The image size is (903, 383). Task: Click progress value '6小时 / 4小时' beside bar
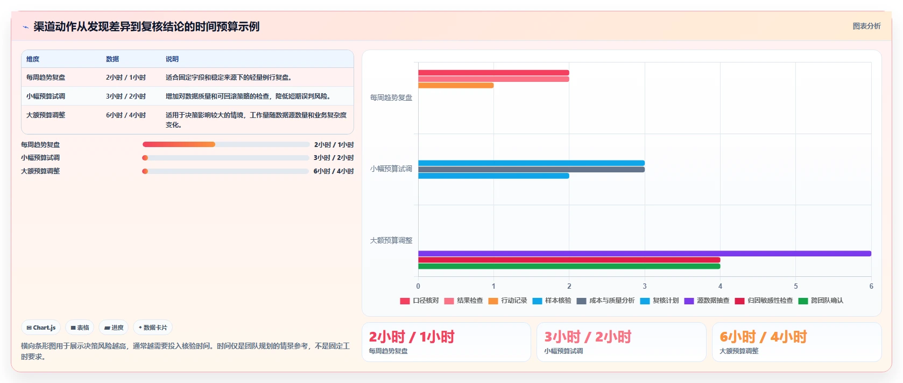[x=334, y=171]
